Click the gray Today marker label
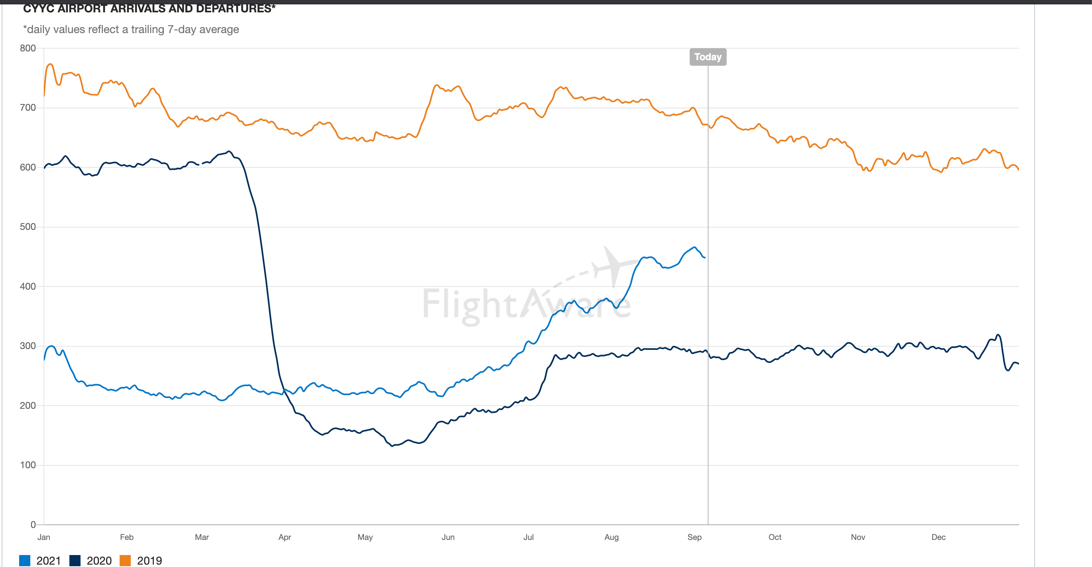Image resolution: width=1092 pixels, height=567 pixels. (x=708, y=57)
